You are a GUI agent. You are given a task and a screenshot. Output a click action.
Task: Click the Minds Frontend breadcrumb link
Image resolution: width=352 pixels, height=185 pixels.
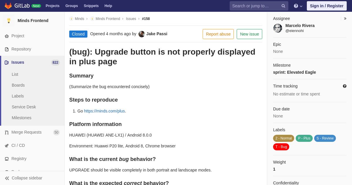click(x=108, y=19)
